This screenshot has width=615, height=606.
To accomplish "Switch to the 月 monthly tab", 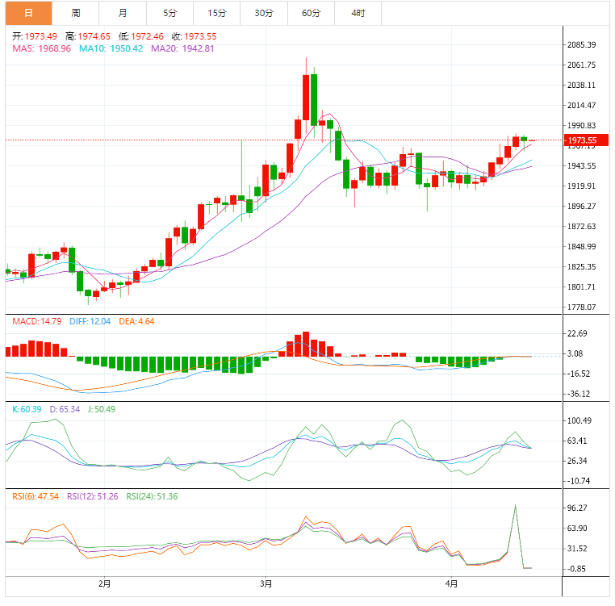I will tap(123, 13).
